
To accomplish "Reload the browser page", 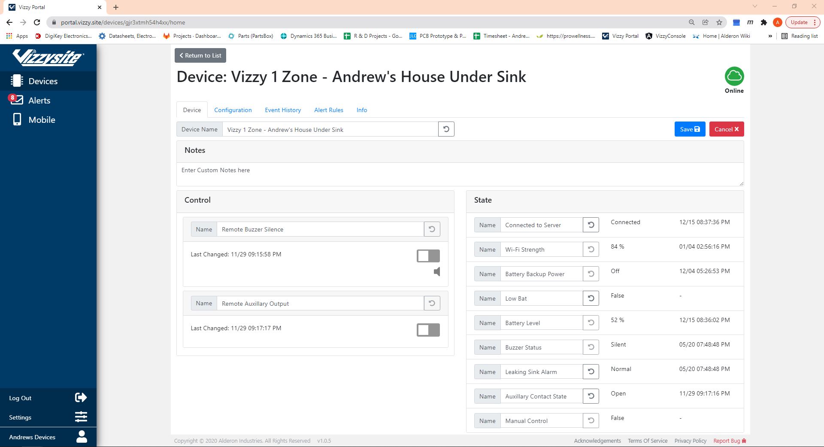I will coord(37,22).
